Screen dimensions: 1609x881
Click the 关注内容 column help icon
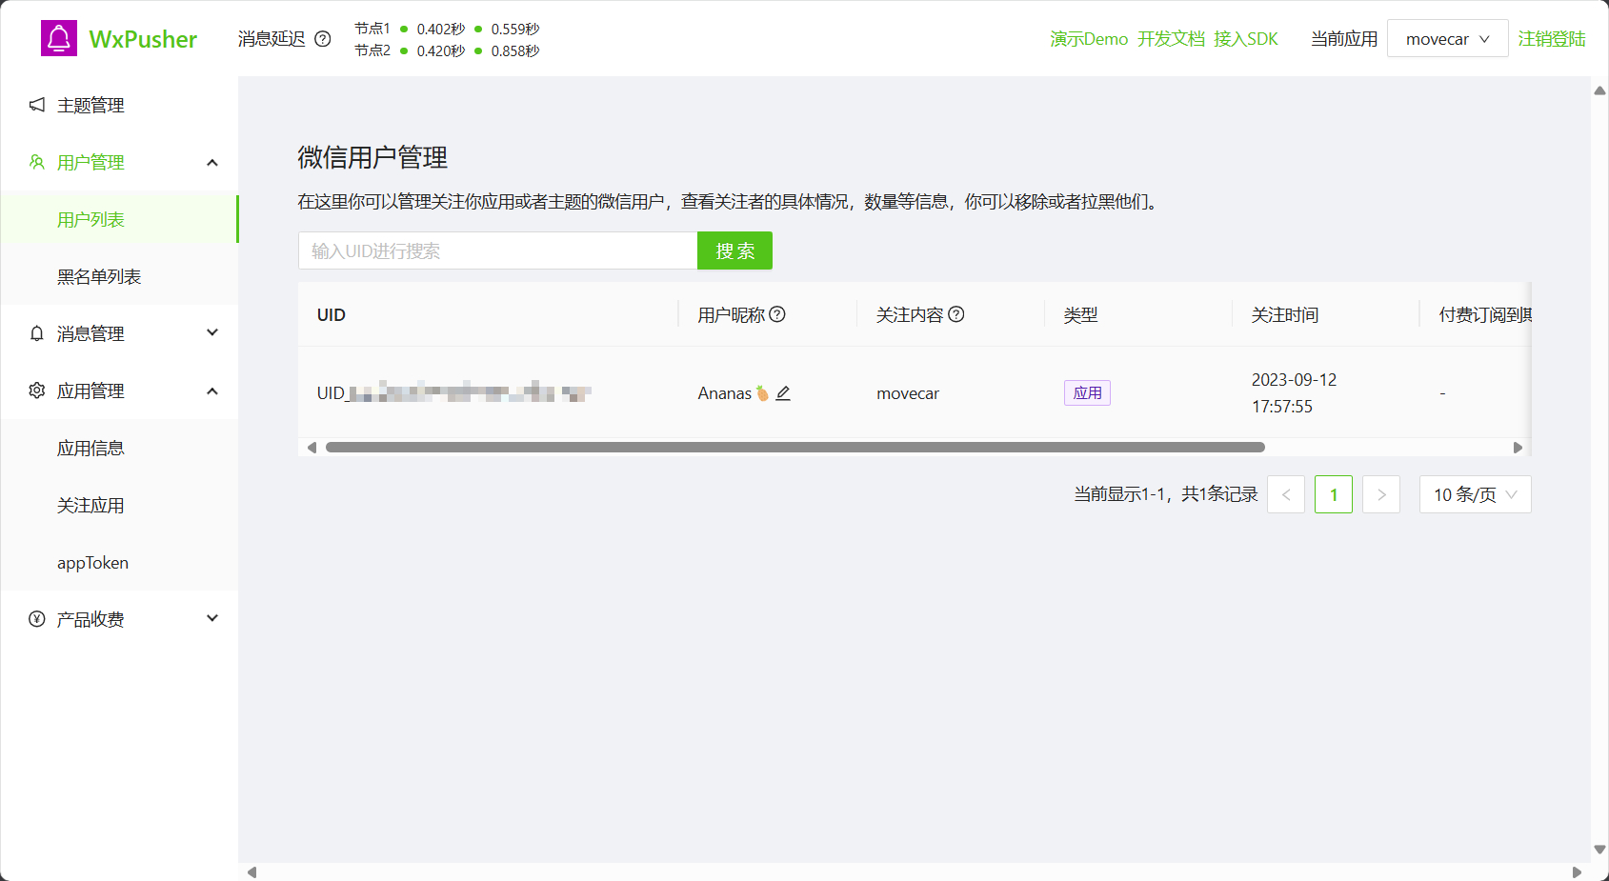click(x=958, y=313)
